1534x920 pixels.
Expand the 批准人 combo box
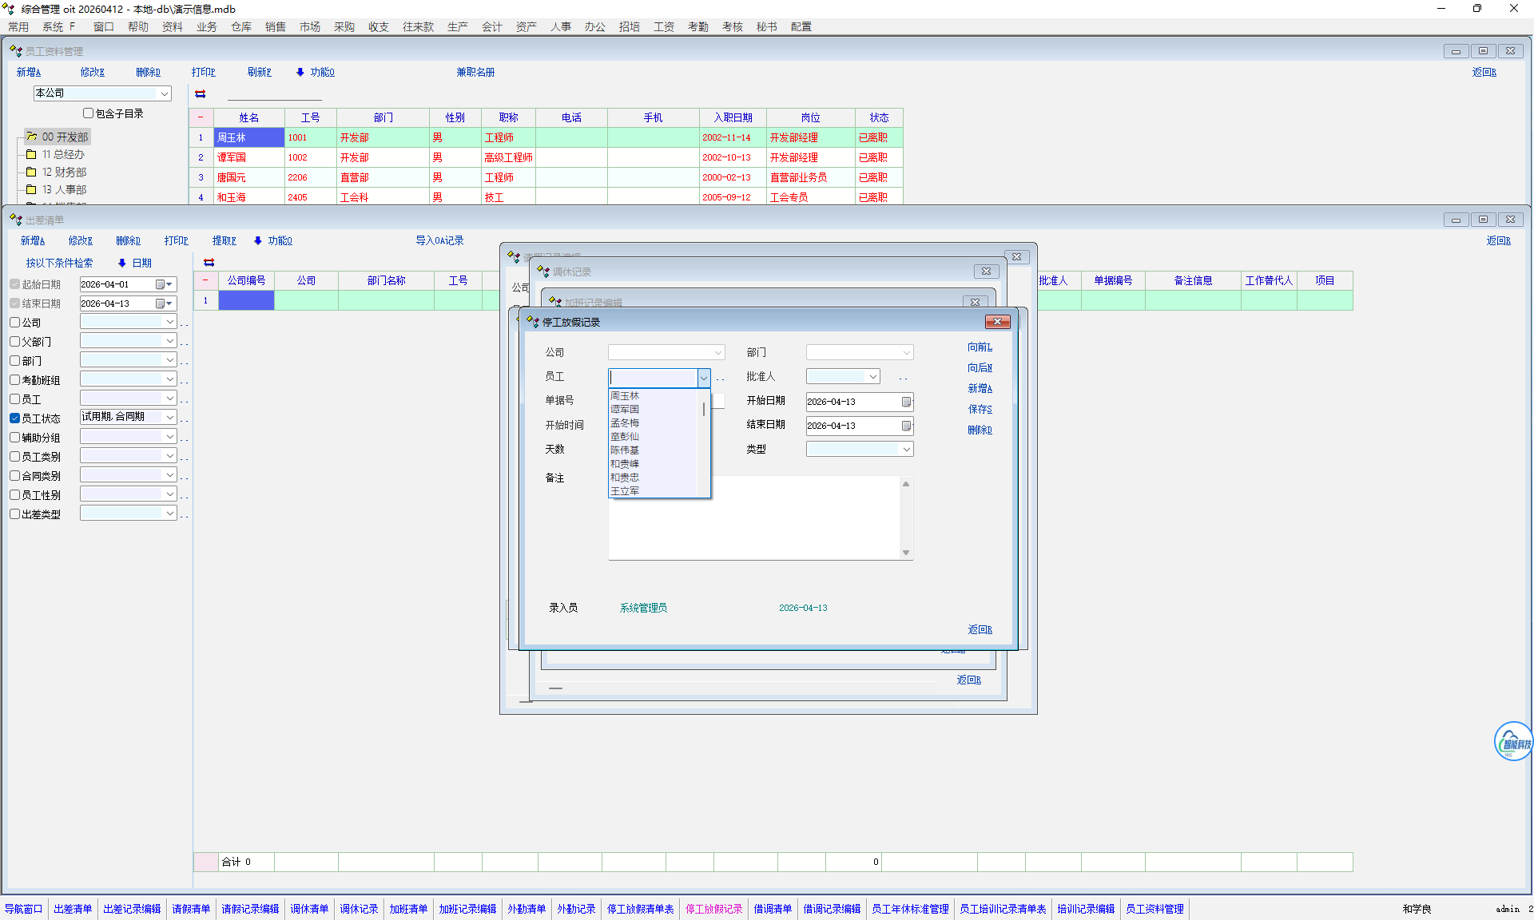coord(872,376)
